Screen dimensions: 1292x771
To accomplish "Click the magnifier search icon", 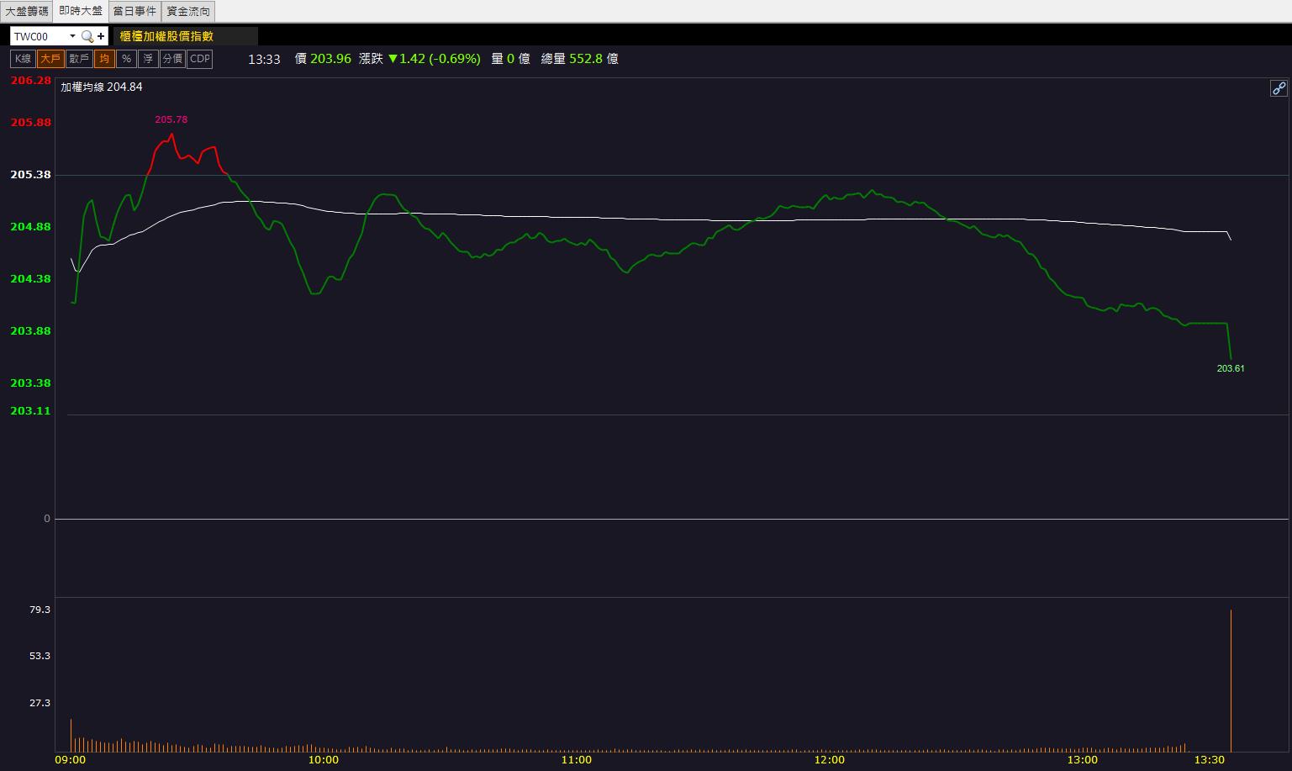I will pos(87,36).
